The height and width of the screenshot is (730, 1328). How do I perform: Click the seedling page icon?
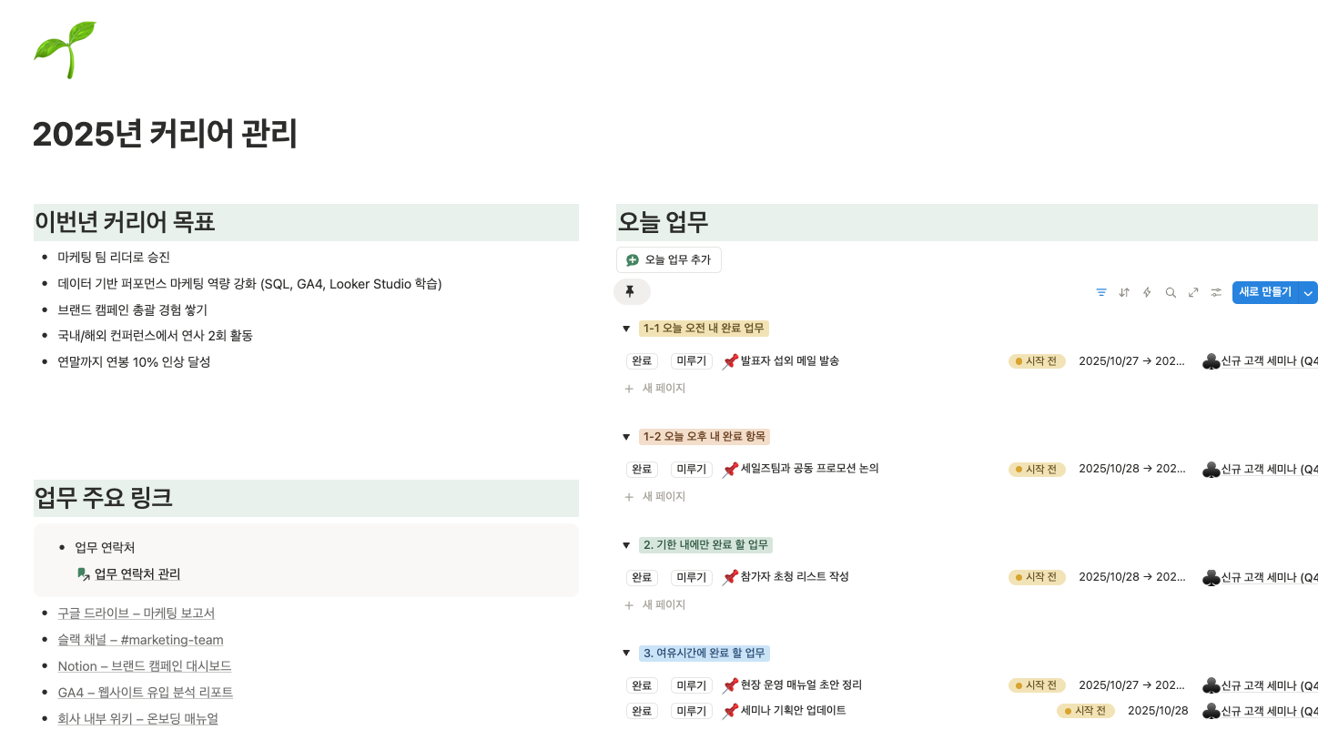click(65, 50)
